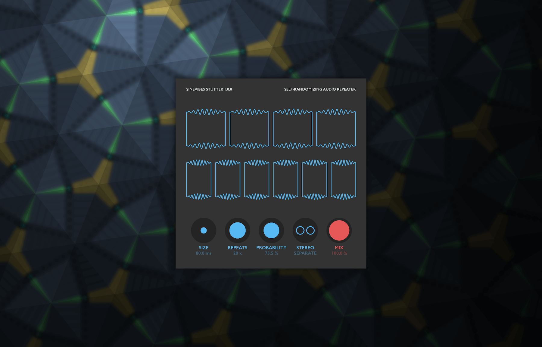Screen dimensions: 542x347
Task: Click the Size knob
Action: pyautogui.click(x=204, y=231)
